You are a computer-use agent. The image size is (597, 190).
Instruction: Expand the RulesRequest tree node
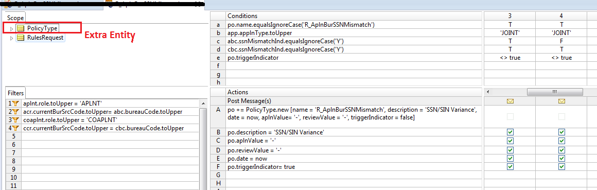[x=11, y=38]
